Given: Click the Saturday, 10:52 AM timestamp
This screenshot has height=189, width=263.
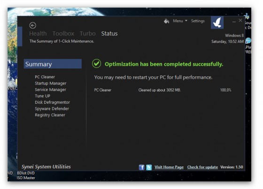Looking at the screenshot, I should pos(227,41).
